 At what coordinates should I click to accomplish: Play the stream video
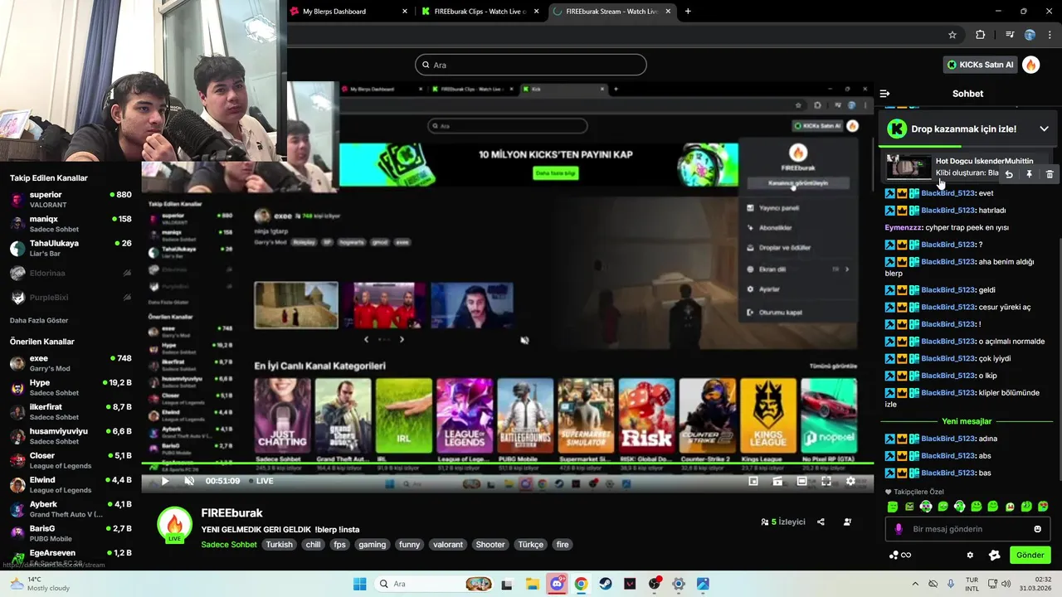pyautogui.click(x=164, y=481)
